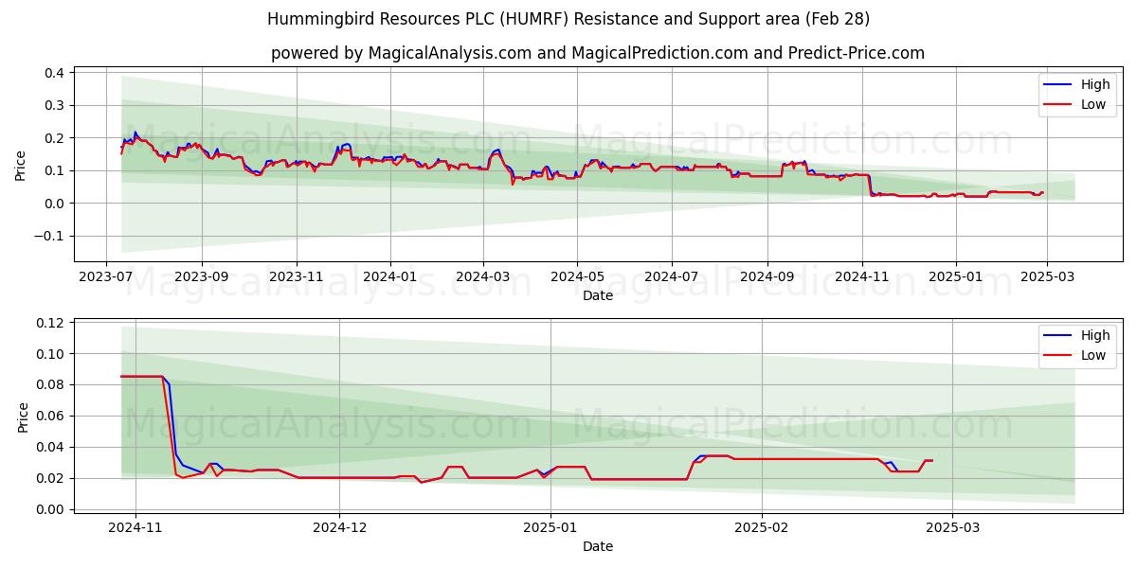
Task: Click the '0.12' price tick label
Action: click(x=51, y=323)
